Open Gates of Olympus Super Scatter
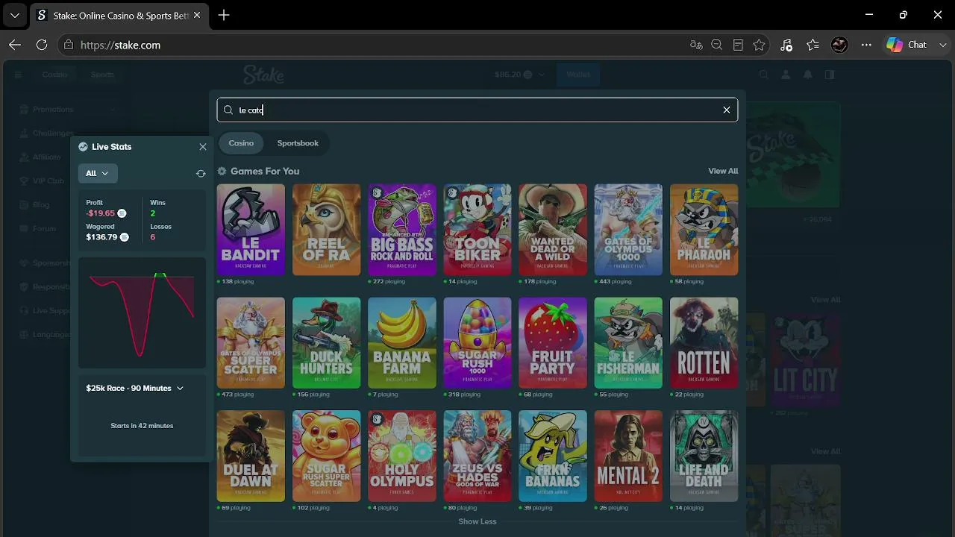Screen dimensions: 955x537 (x=251, y=343)
